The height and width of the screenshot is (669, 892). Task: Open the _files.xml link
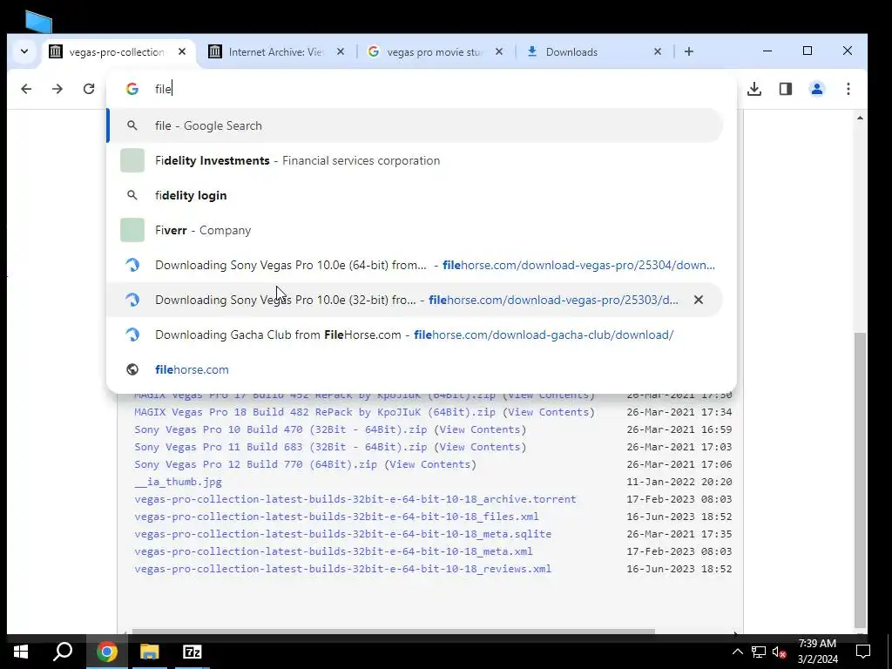(336, 517)
